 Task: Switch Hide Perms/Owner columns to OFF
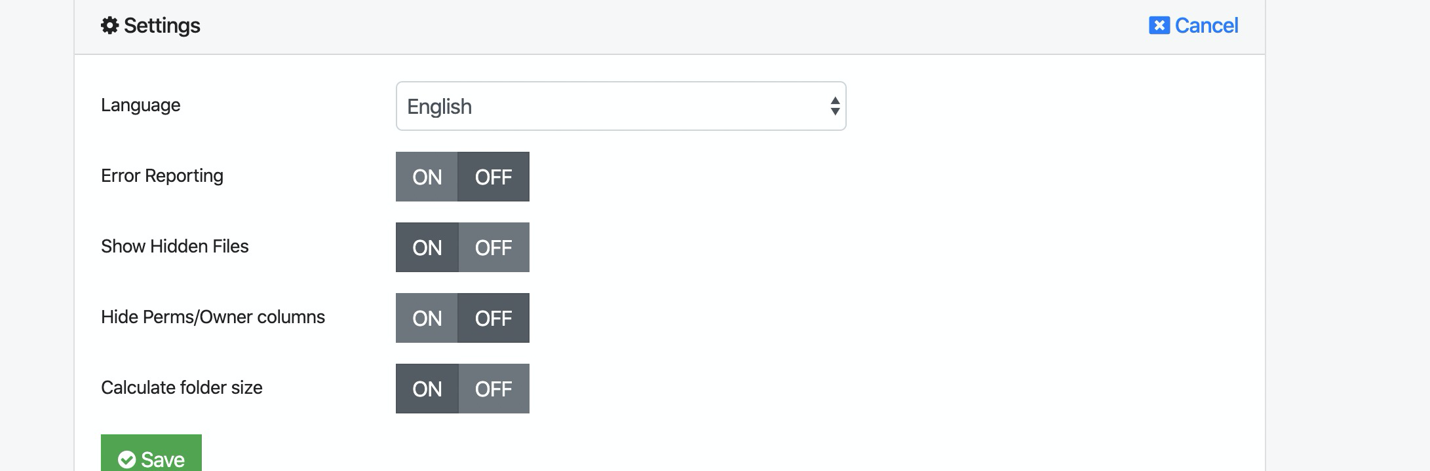pyautogui.click(x=493, y=318)
